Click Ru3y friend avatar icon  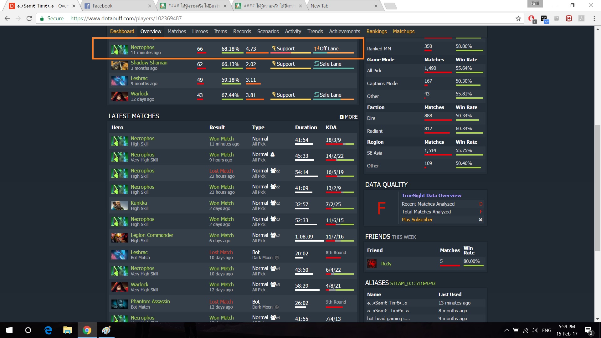point(372,264)
